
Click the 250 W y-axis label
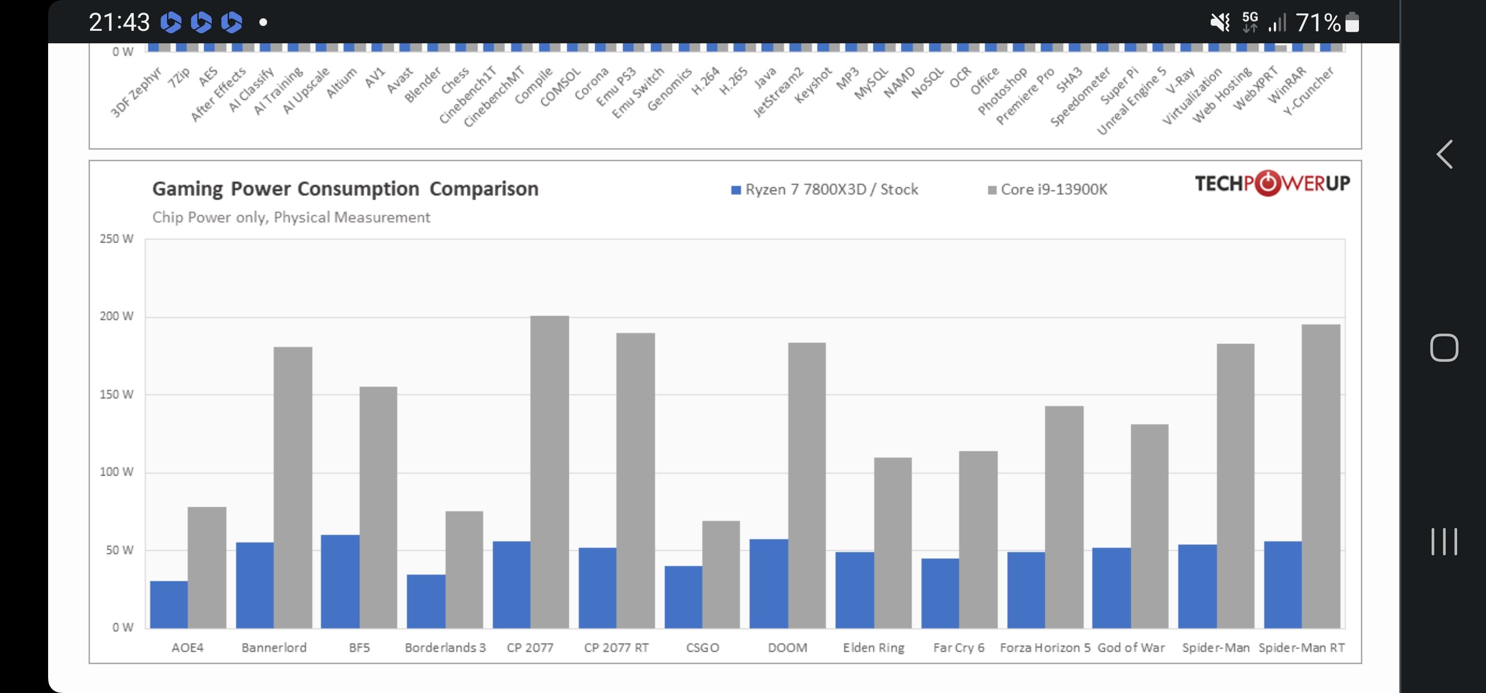[x=116, y=239]
